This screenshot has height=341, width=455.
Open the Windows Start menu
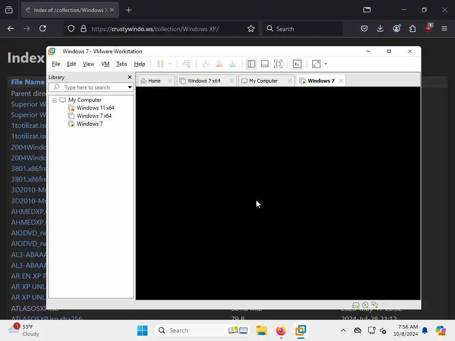(x=142, y=330)
